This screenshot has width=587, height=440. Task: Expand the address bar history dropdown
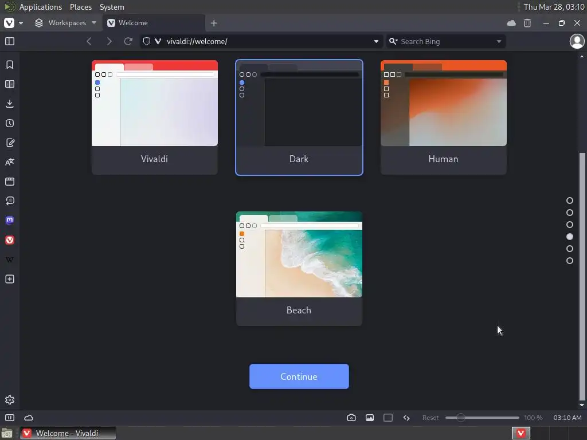[x=376, y=41]
